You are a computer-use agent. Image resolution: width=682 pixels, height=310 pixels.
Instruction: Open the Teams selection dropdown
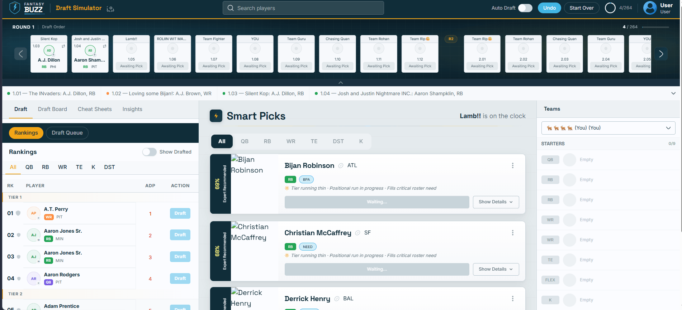tap(608, 128)
